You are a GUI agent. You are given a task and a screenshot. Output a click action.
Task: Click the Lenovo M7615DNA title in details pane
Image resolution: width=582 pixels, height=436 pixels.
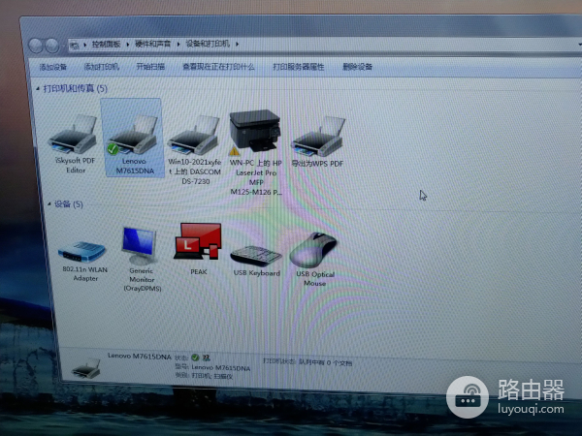140,357
